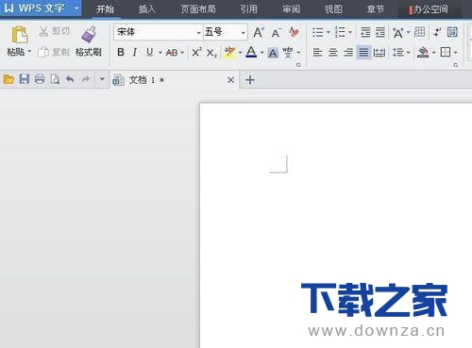Expand font color dropdown arrow
Image resolution: width=472 pixels, height=348 pixels.
coord(261,53)
